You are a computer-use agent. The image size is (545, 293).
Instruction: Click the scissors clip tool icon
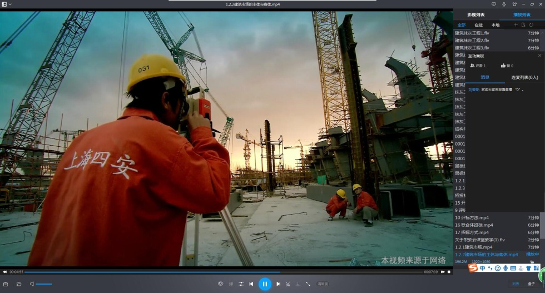point(288,284)
